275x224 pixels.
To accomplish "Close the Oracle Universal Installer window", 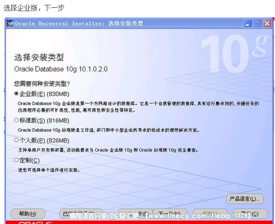I will [267, 24].
